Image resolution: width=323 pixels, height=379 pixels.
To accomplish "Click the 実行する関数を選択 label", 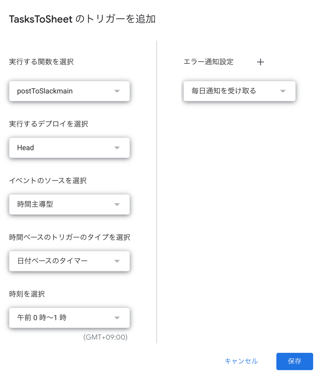I will [x=41, y=62].
